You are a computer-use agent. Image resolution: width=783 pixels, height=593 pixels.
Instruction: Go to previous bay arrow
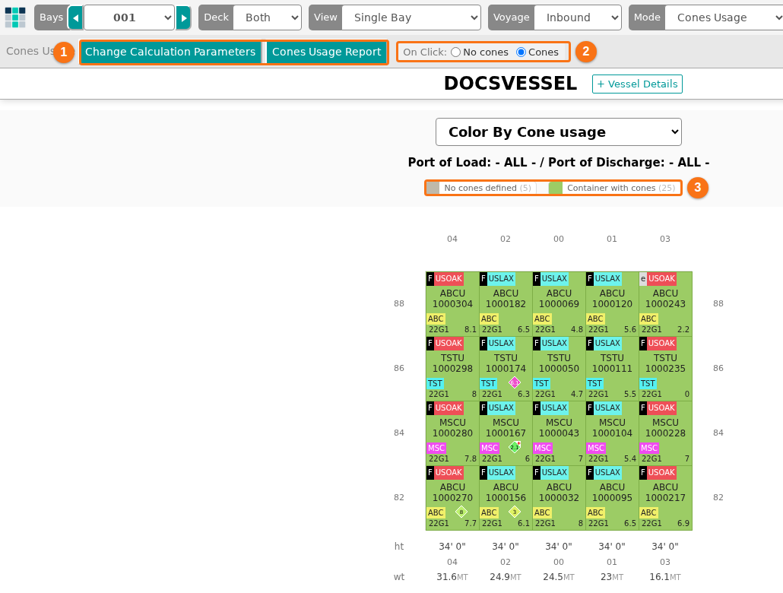coord(75,18)
